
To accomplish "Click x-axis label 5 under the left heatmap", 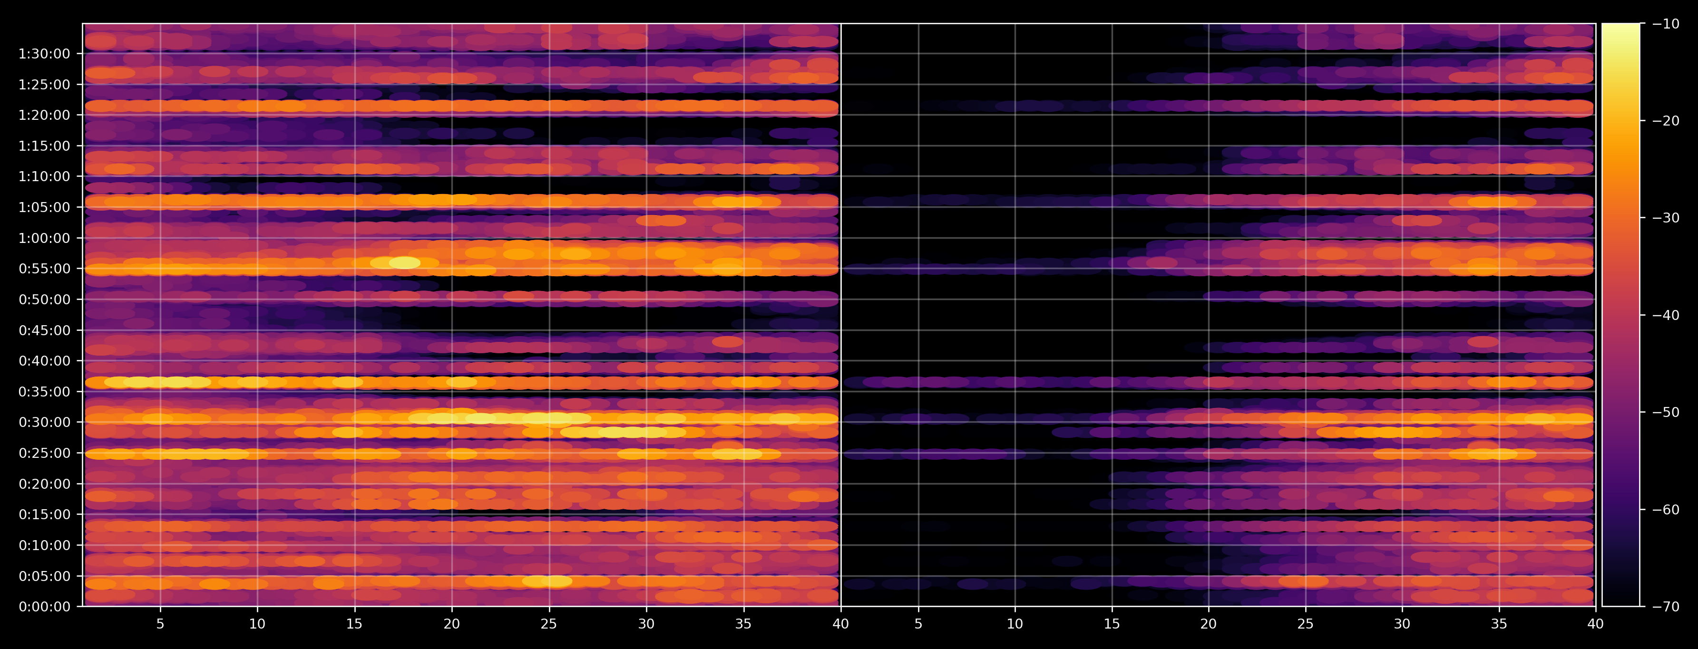I will click(160, 623).
